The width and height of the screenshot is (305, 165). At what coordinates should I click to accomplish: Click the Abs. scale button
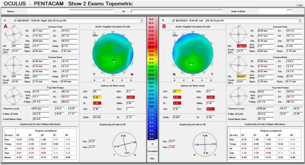point(152,158)
